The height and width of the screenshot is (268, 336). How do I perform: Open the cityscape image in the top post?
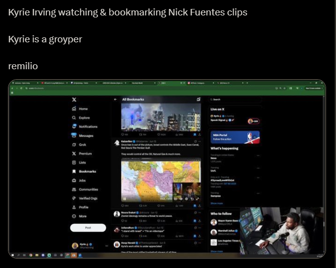[161, 117]
